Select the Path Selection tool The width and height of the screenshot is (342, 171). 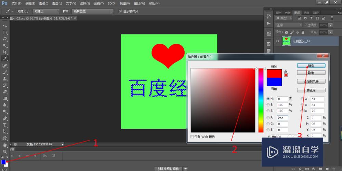[4, 132]
